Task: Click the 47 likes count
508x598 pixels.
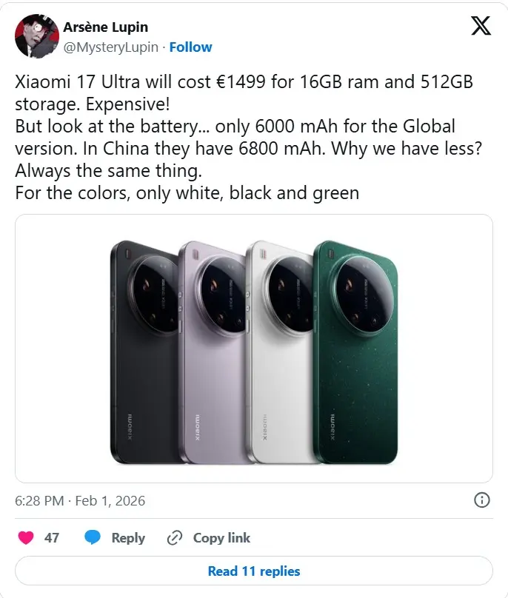Action: pos(52,538)
